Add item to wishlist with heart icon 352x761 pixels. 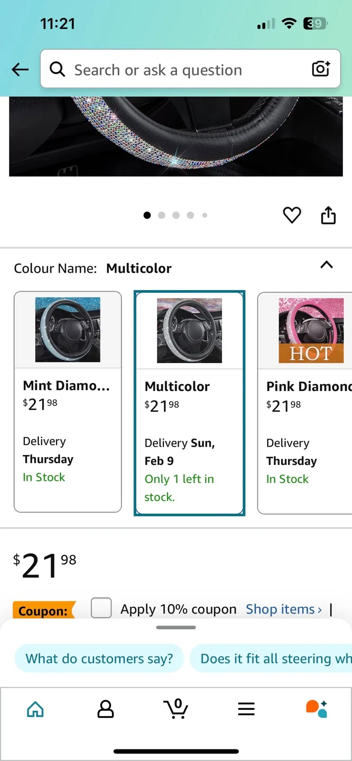292,215
